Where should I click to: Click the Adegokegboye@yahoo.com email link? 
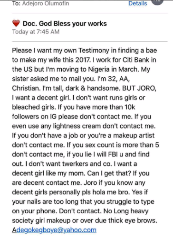click(54, 230)
